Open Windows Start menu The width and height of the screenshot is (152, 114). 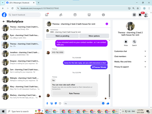tap(3, 111)
